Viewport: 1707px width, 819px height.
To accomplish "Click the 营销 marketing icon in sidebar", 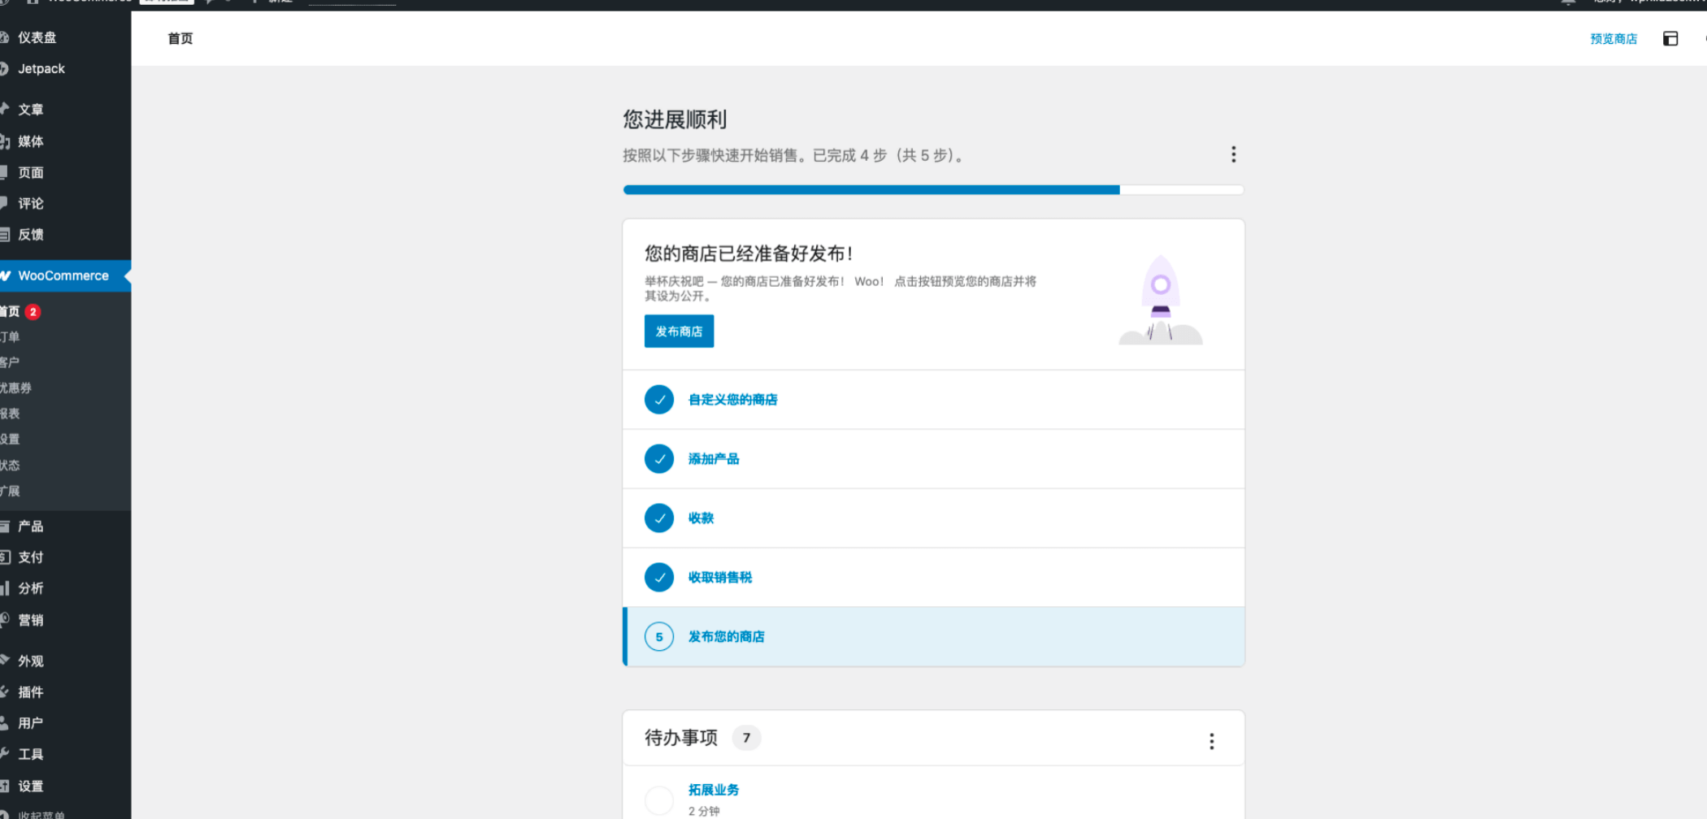I will click(x=4, y=620).
